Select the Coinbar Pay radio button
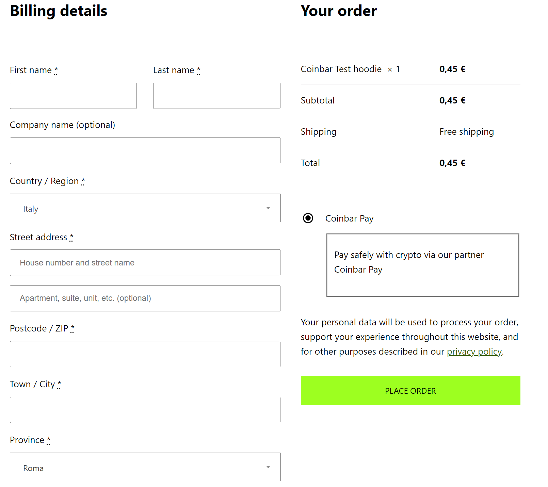The width and height of the screenshot is (548, 487). pos(308,218)
